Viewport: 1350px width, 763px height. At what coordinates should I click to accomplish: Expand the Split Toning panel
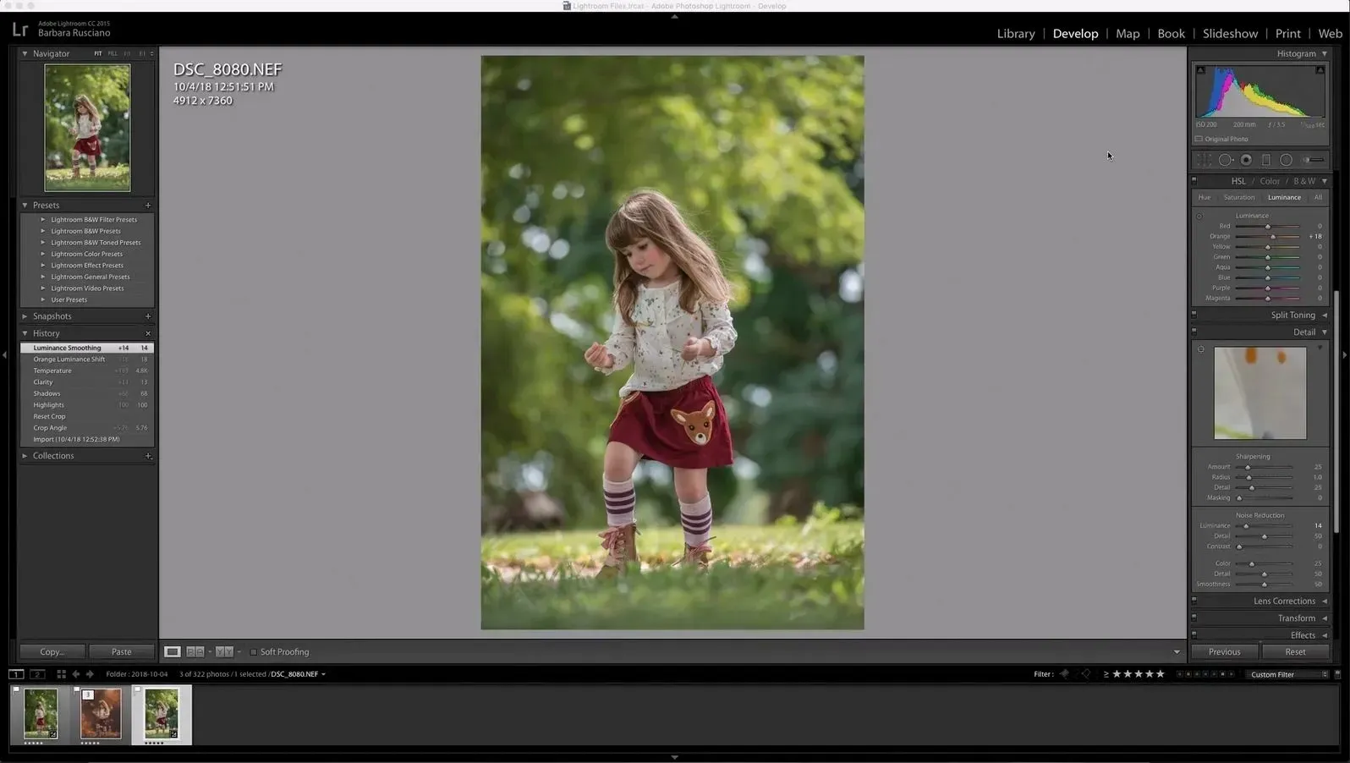(1292, 315)
